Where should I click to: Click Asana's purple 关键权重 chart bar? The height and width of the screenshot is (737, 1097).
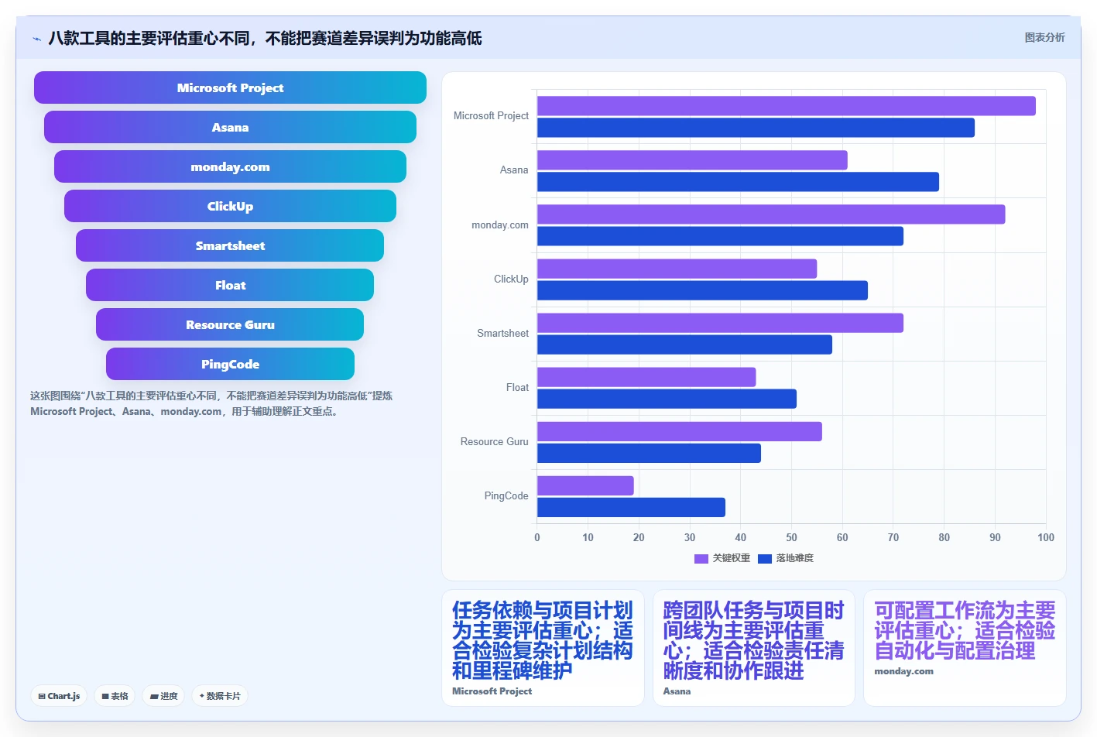click(x=692, y=160)
